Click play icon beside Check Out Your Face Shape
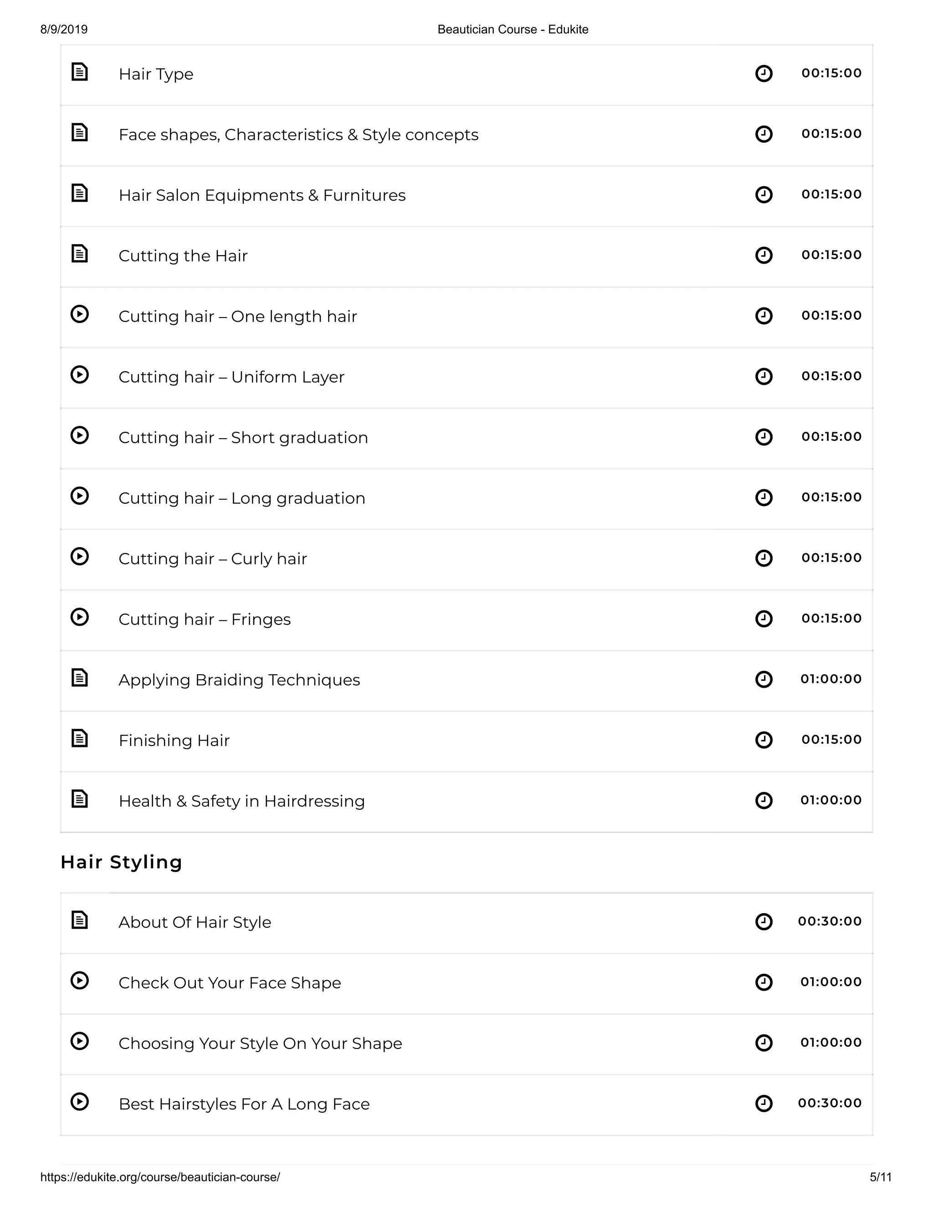This screenshot has height=1207, width=933. [80, 981]
